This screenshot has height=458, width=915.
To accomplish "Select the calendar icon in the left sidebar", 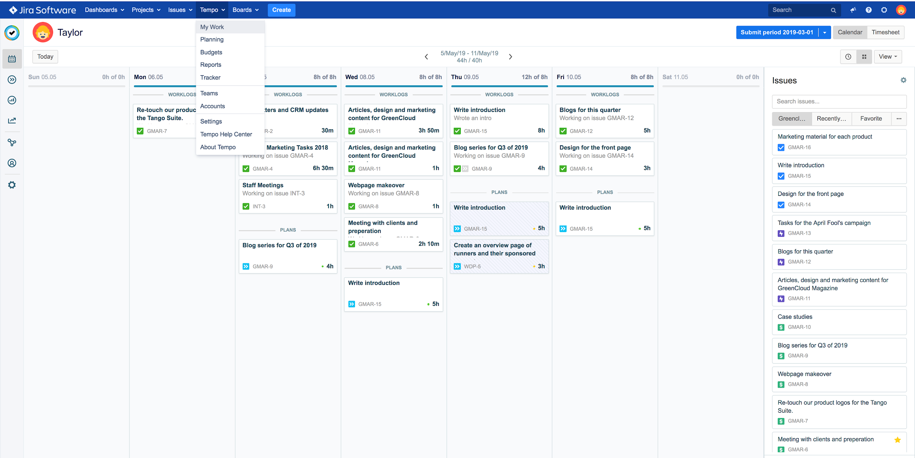I will tap(12, 59).
